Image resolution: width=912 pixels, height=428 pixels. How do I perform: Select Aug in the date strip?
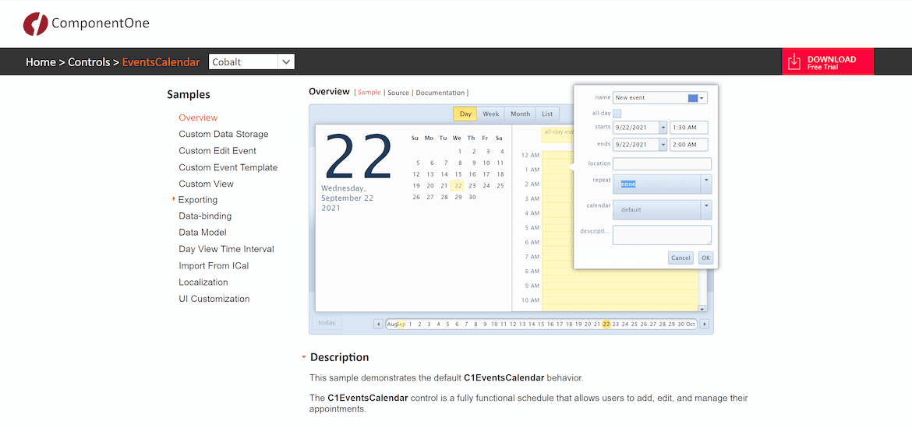pos(391,324)
